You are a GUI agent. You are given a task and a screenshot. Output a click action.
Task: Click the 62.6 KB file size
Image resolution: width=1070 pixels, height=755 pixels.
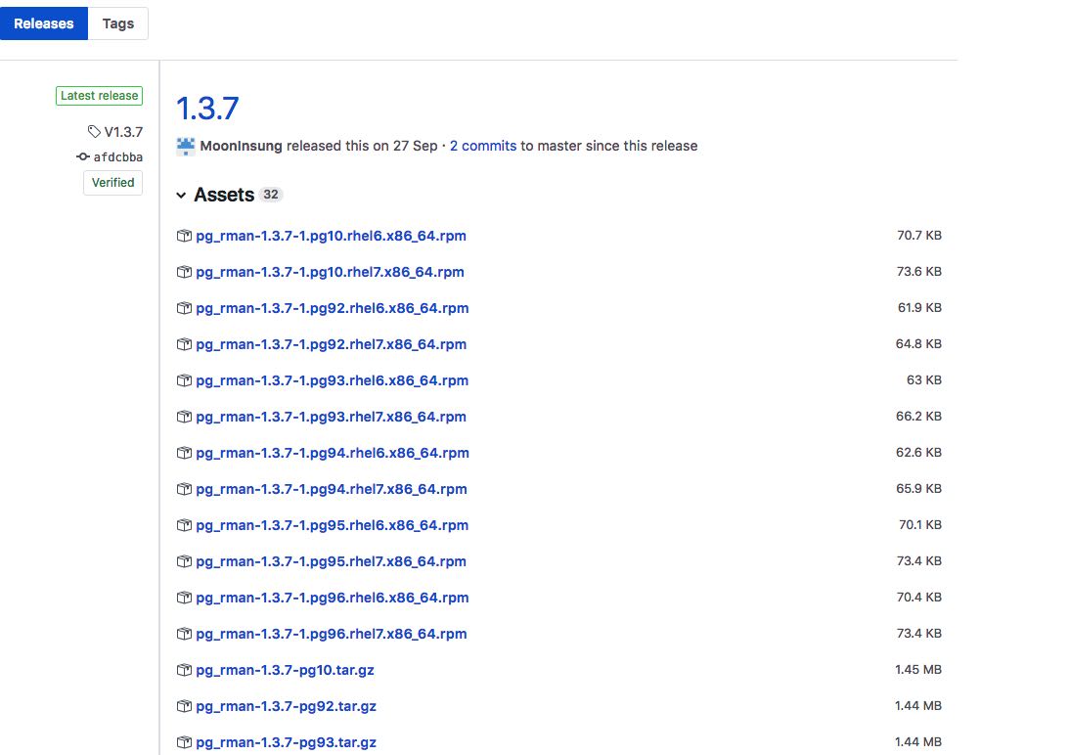click(918, 452)
